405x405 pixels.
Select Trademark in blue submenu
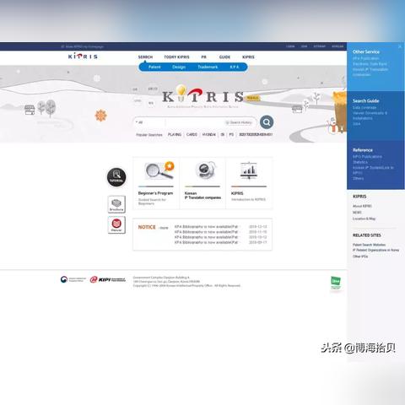(208, 67)
